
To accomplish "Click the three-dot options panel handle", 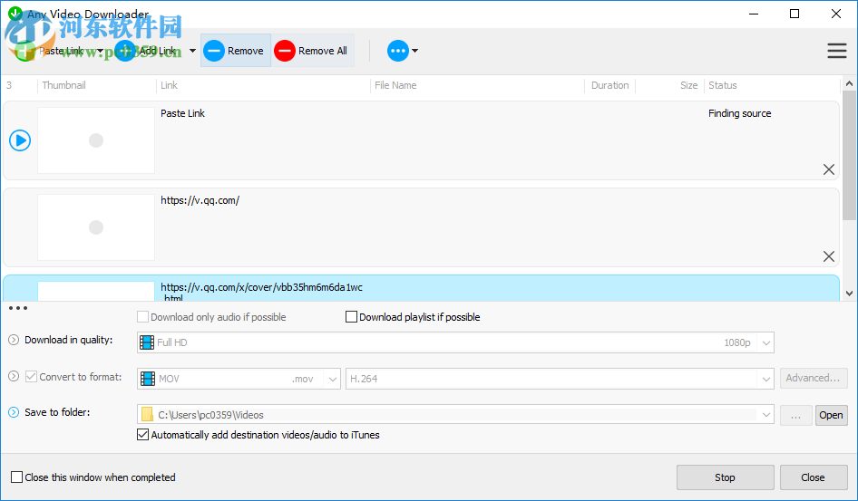I will pos(17,308).
